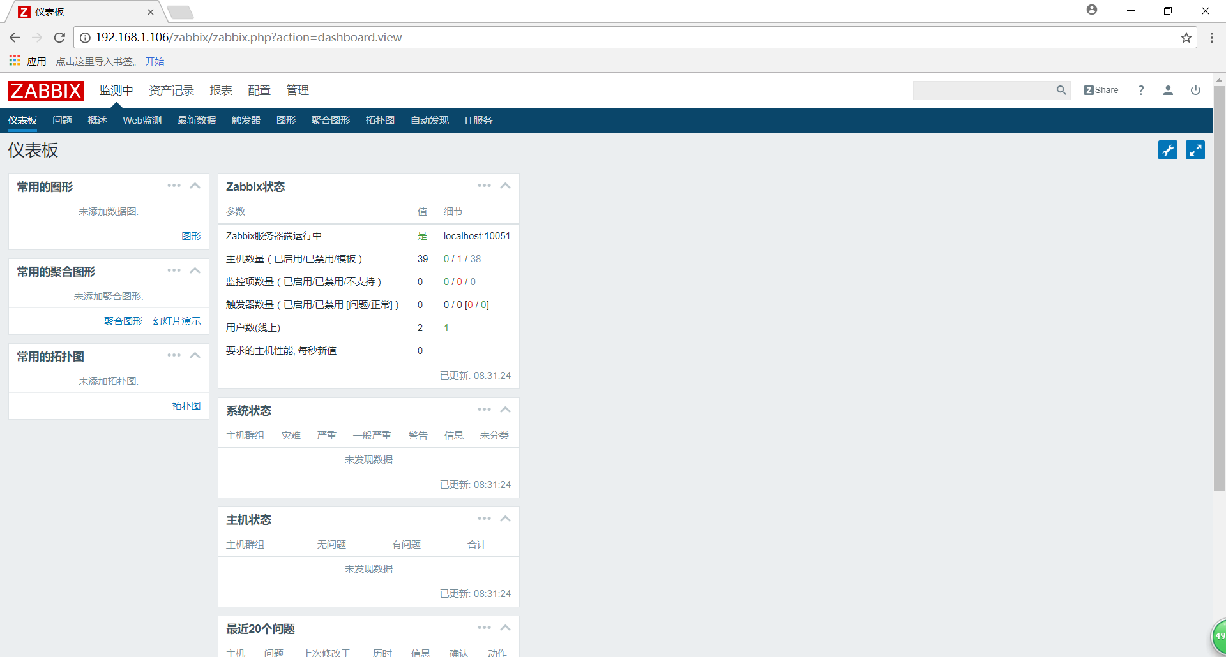The width and height of the screenshot is (1226, 657).
Task: Select the 仪表板 submenu tab
Action: click(x=22, y=121)
